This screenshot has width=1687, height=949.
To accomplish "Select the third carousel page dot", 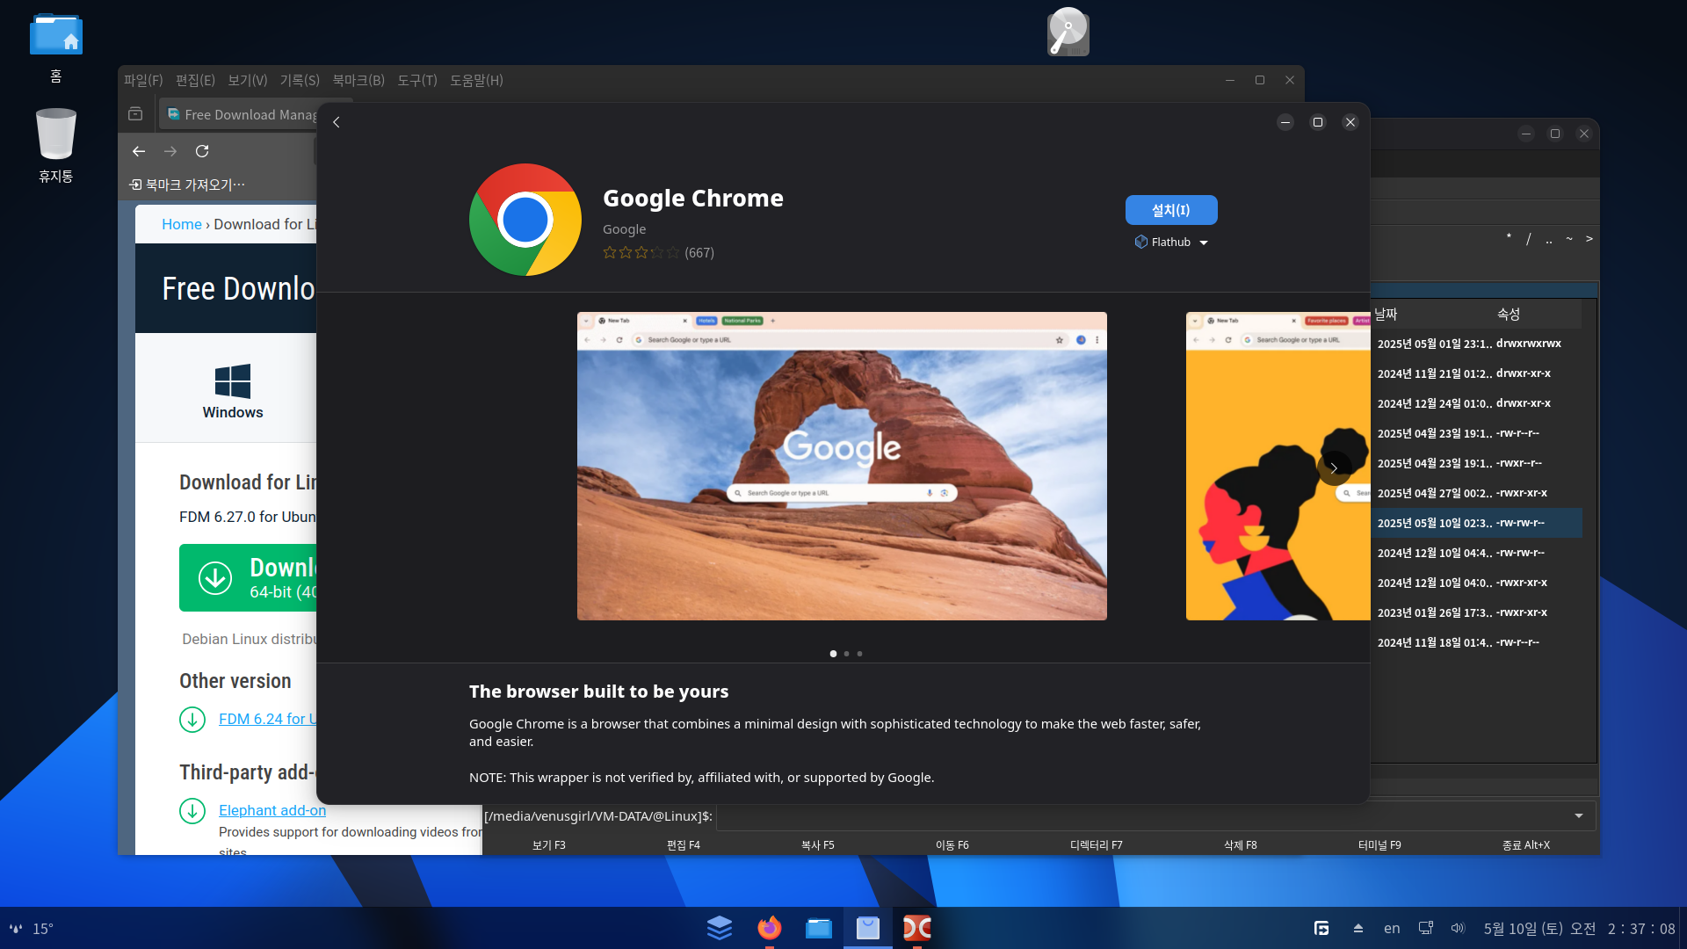I will coord(859,654).
